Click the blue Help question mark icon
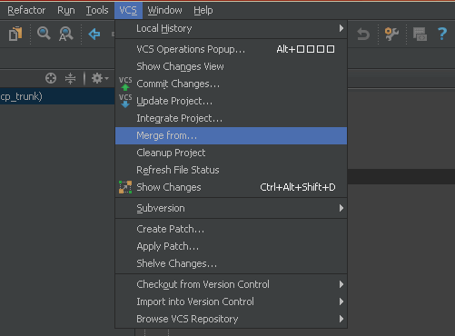This screenshot has width=455, height=336. tap(442, 34)
